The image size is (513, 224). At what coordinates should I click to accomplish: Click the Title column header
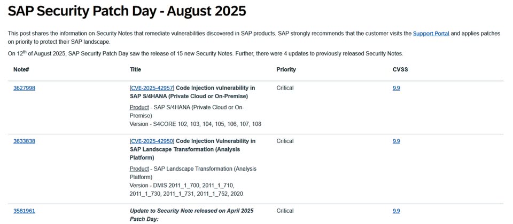click(x=135, y=69)
